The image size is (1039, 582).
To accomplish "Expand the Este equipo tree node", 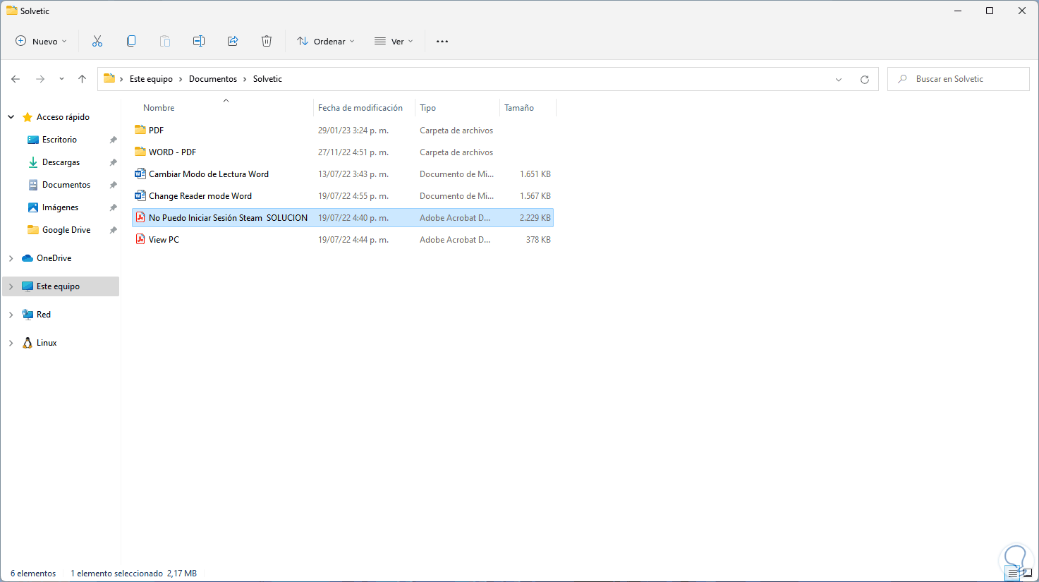I will point(11,286).
